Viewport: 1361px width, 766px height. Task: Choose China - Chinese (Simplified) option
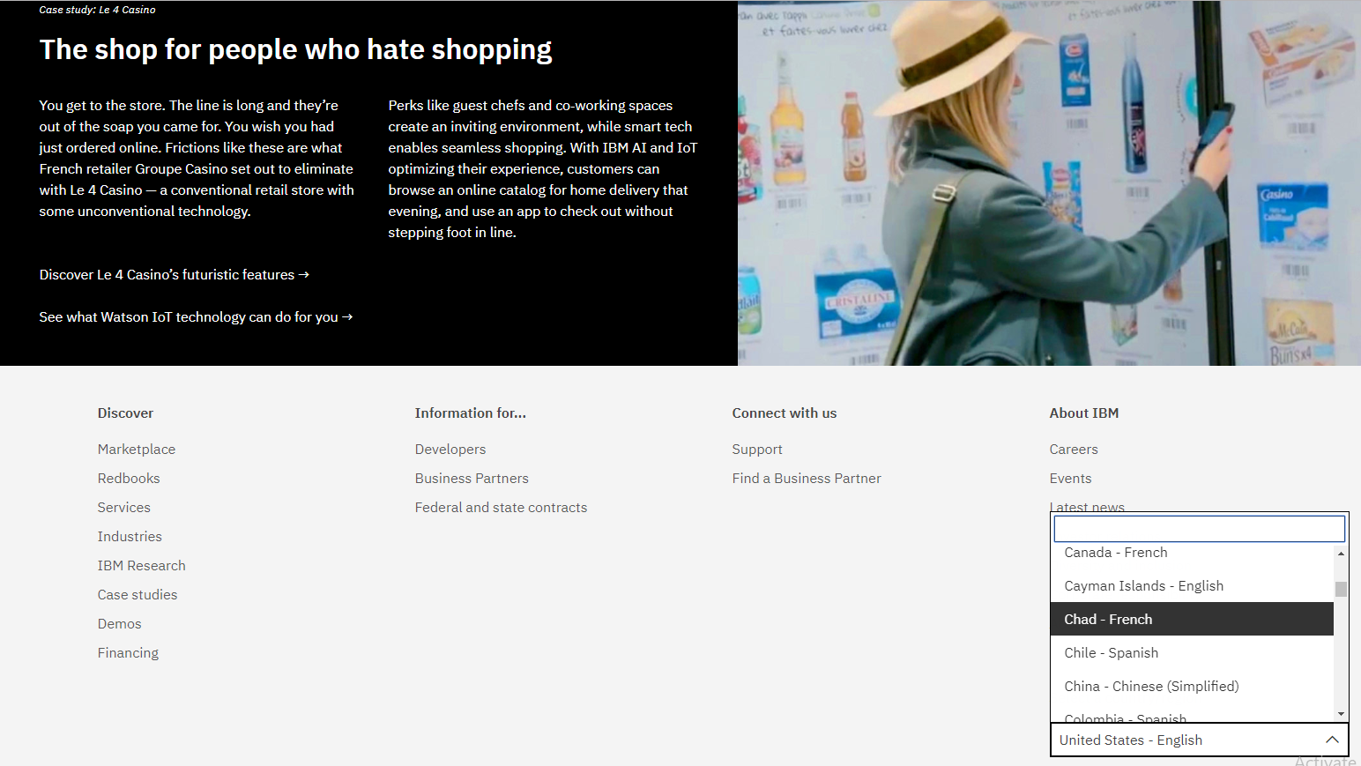pos(1192,687)
